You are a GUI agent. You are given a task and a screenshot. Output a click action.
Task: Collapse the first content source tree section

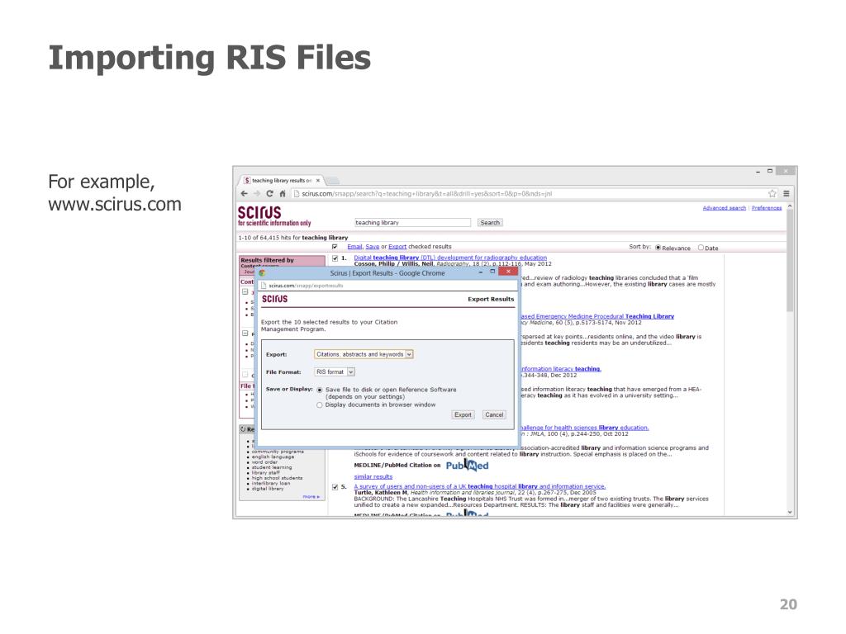click(x=245, y=291)
